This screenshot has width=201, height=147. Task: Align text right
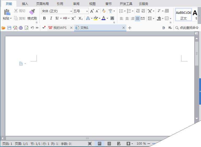(x=132, y=18)
